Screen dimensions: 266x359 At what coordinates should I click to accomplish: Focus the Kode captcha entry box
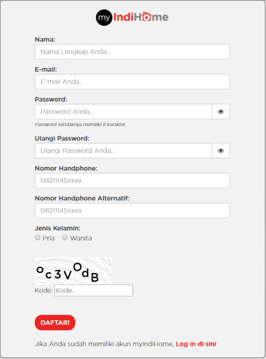pyautogui.click(x=93, y=290)
